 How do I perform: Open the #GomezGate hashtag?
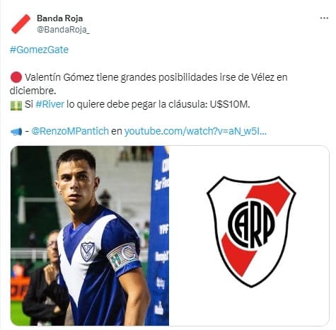[x=39, y=50]
